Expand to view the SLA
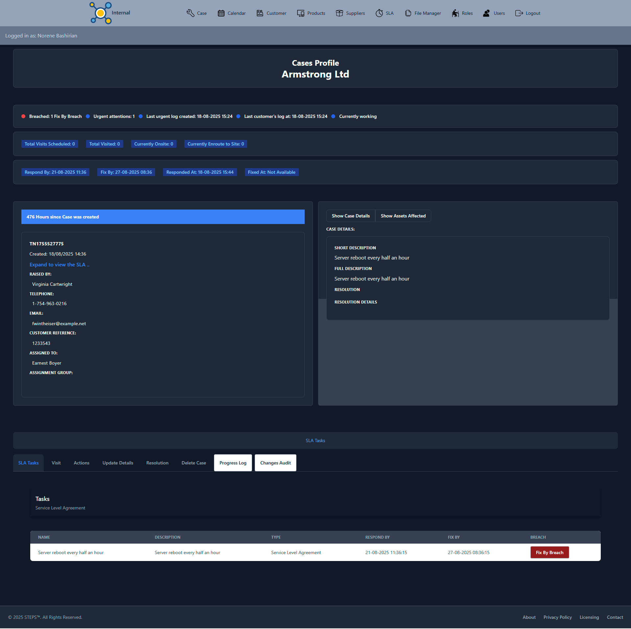 coord(59,265)
